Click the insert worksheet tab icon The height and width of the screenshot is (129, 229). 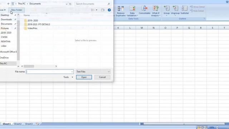[x=37, y=124]
